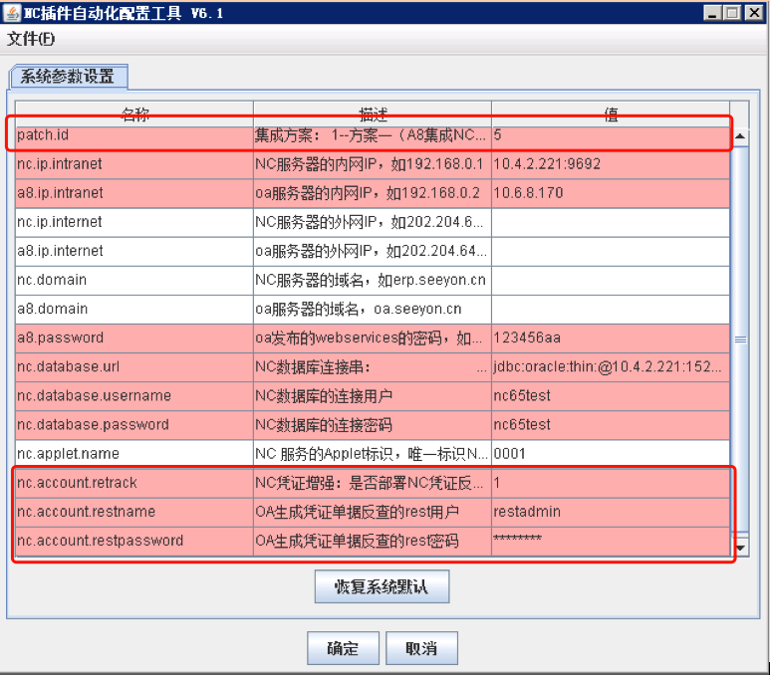Click description NC服务器的域名

pos(373,281)
